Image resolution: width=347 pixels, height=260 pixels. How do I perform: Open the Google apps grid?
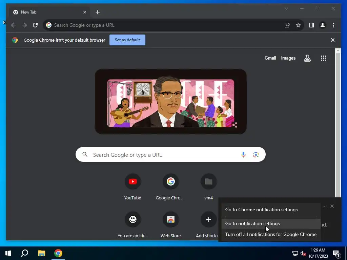(323, 58)
